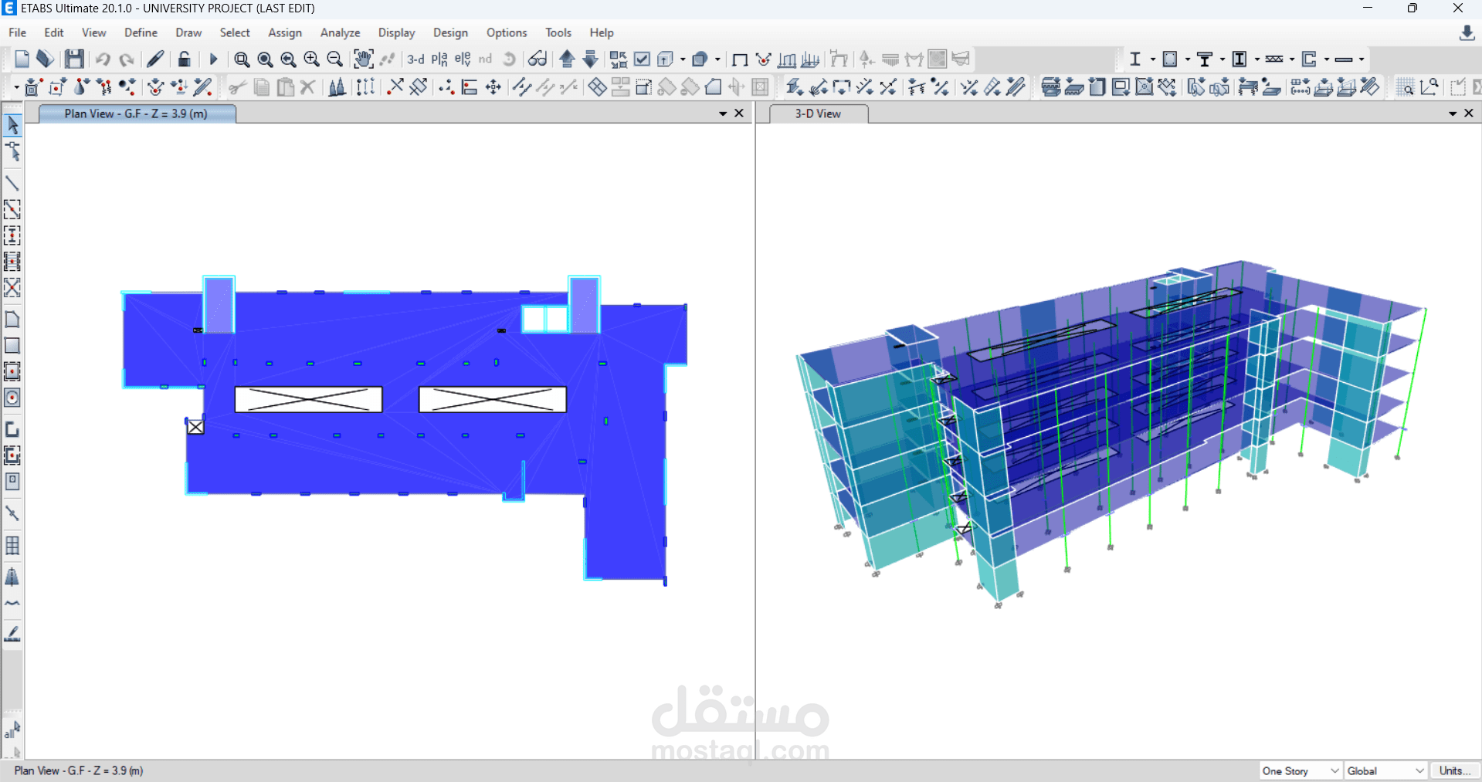Image resolution: width=1482 pixels, height=782 pixels.
Task: Click the left rectangular floor opening in plan
Action: click(309, 400)
